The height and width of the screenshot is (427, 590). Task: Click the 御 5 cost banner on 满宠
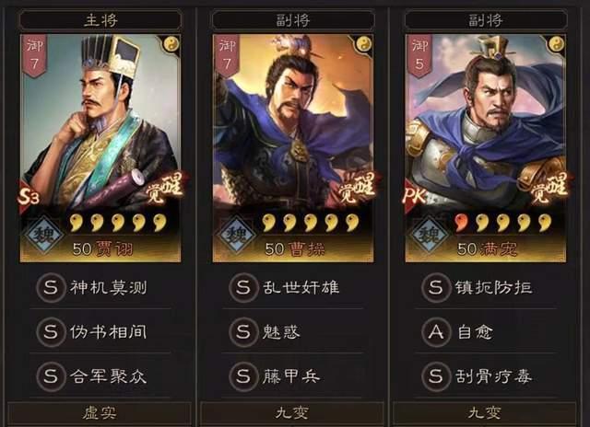(420, 55)
